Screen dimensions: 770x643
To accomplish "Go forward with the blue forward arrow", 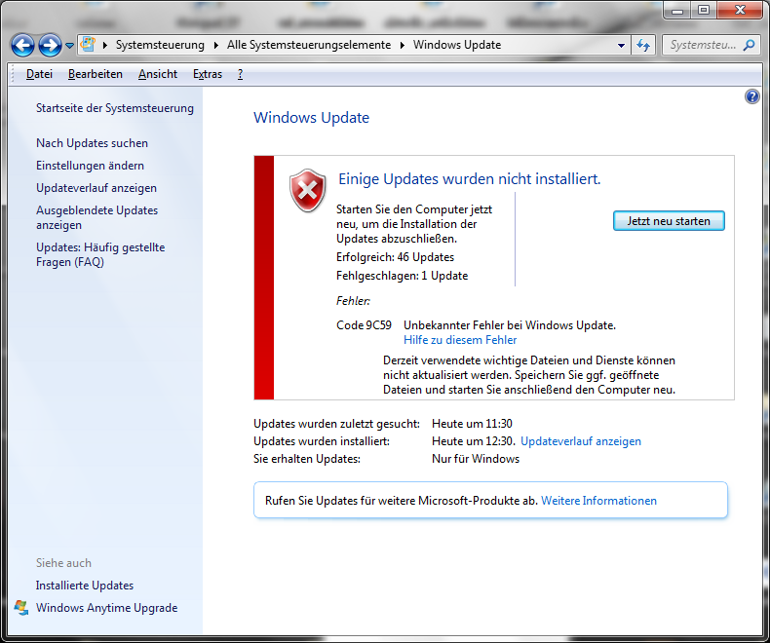I will pyautogui.click(x=50, y=45).
